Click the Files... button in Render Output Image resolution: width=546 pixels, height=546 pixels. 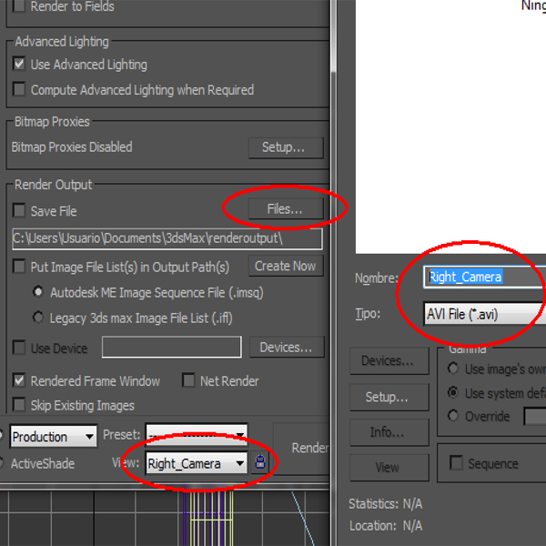[x=285, y=209]
